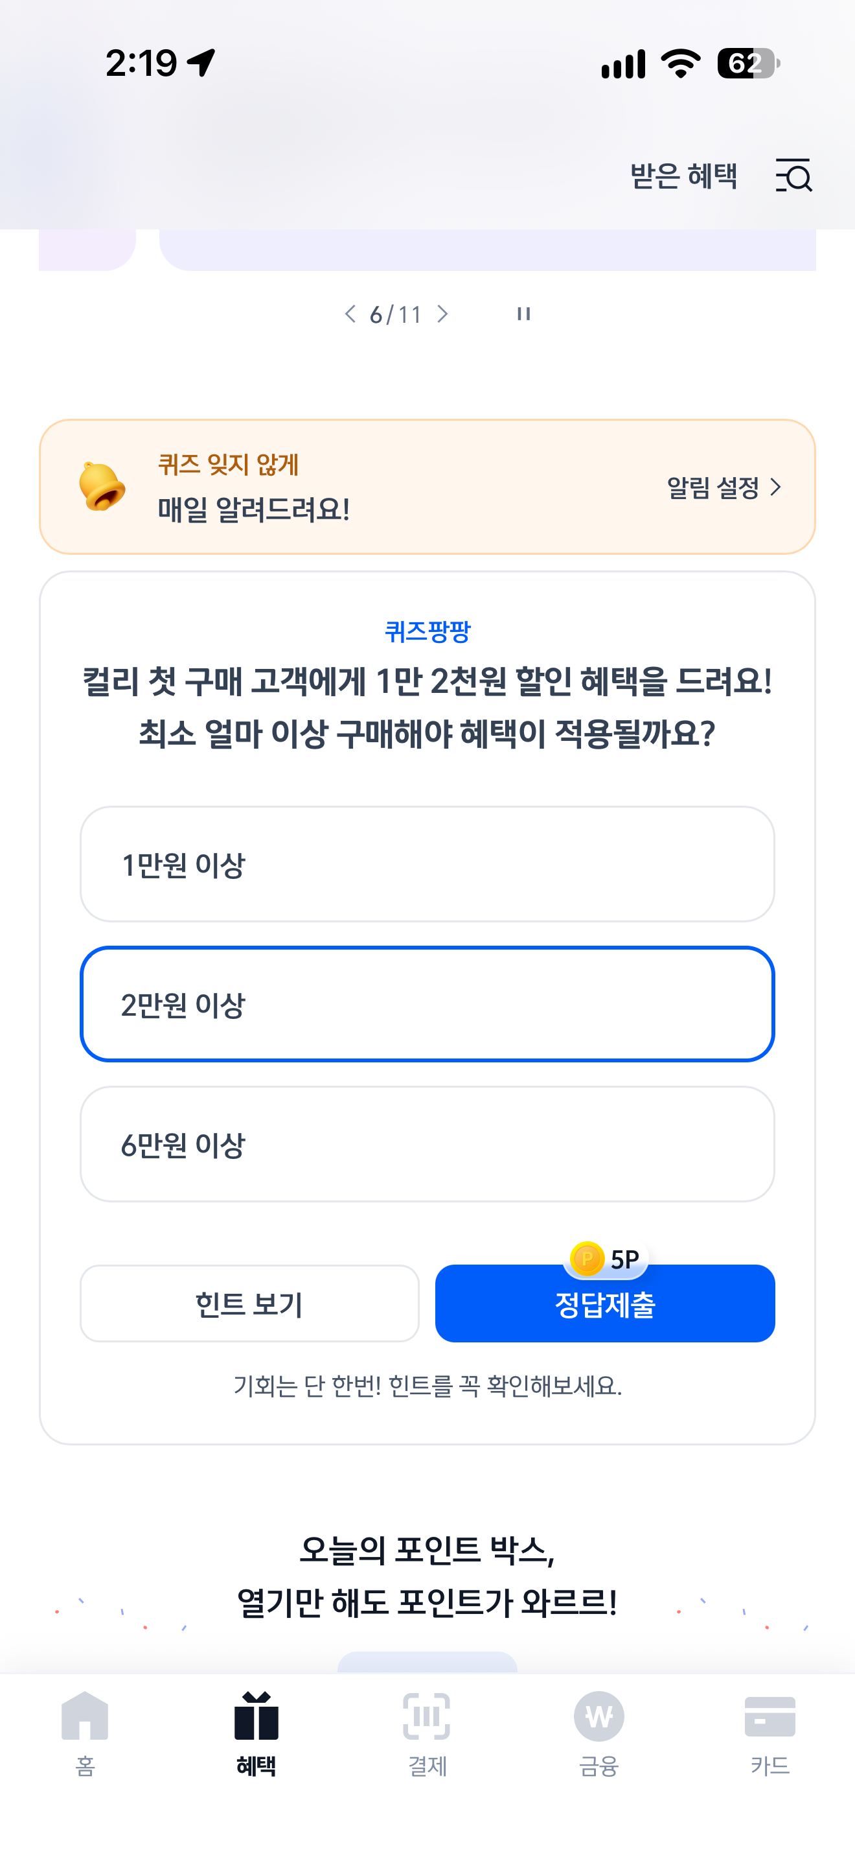The image size is (855, 1859).
Task: Select the 2만원 이상 answer option
Action: click(x=427, y=1004)
